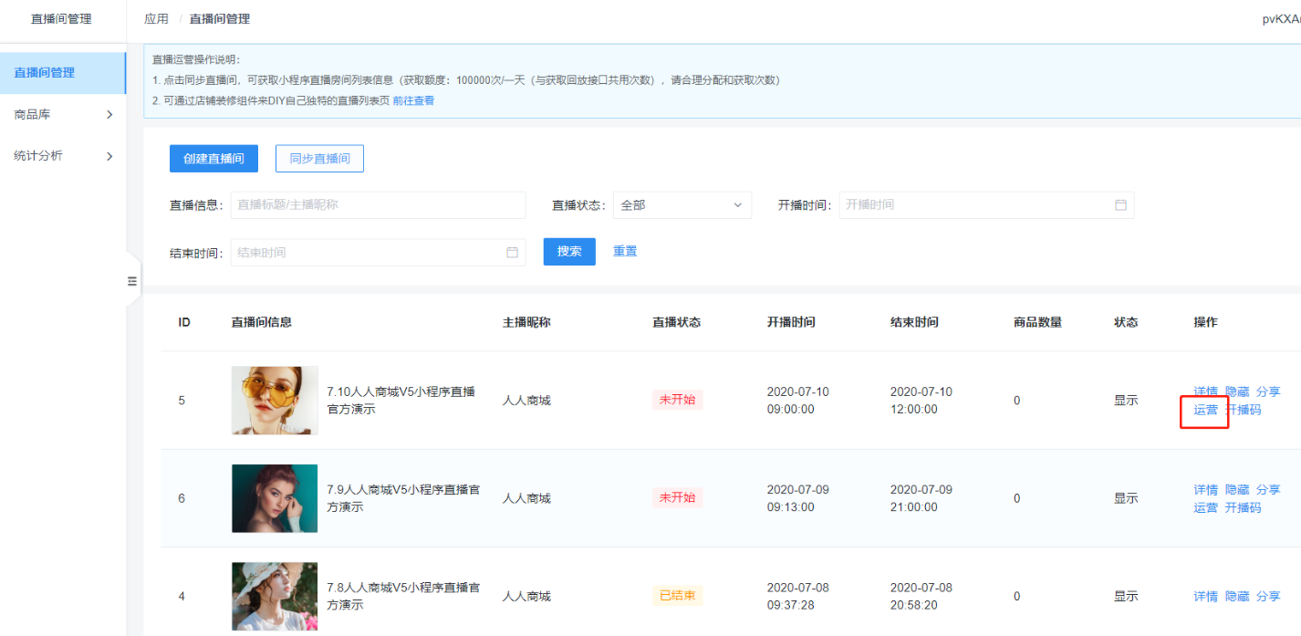Screen dimensions: 1301x636
Task: Open calendar icon in 开播时间 field
Action: (1120, 205)
